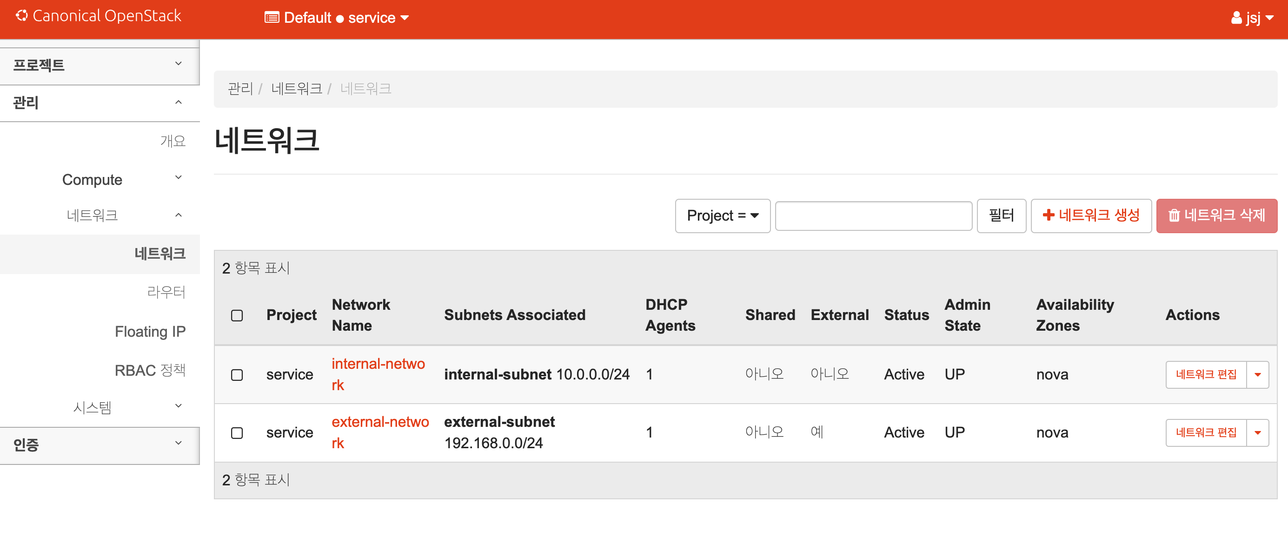Open the 라우터 sidebar item
Screen dimensions: 1288x549
[x=166, y=292]
